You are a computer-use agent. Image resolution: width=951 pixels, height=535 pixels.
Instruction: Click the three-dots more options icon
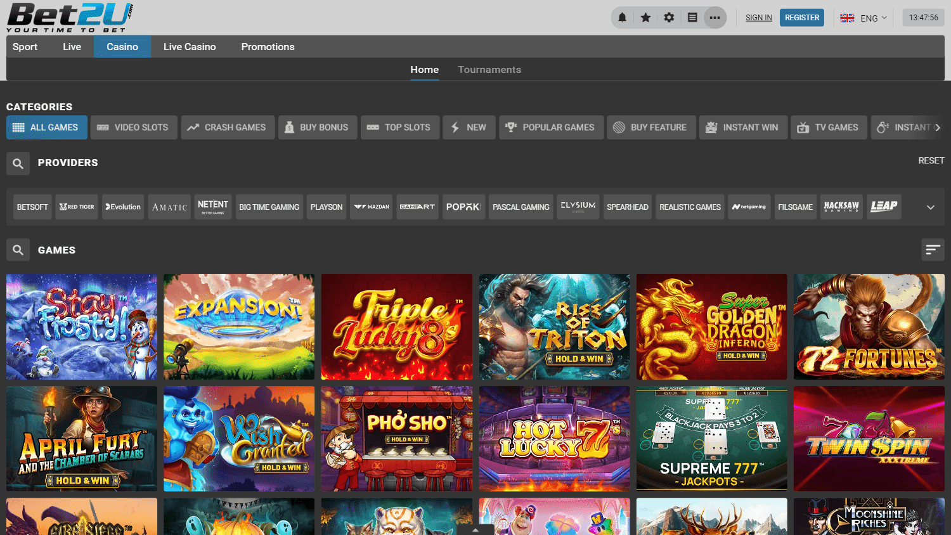coord(715,18)
